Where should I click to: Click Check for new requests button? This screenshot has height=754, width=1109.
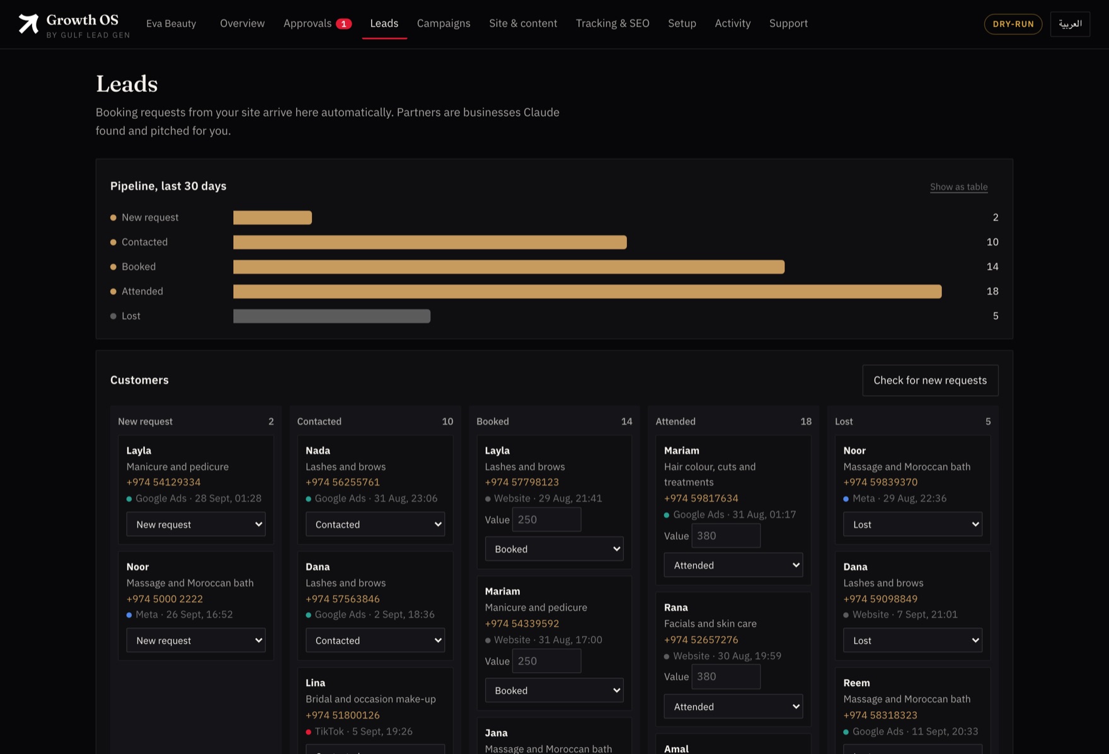click(x=930, y=380)
